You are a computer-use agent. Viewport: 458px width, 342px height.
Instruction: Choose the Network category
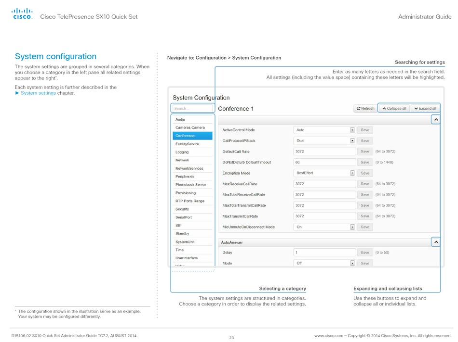coord(192,160)
